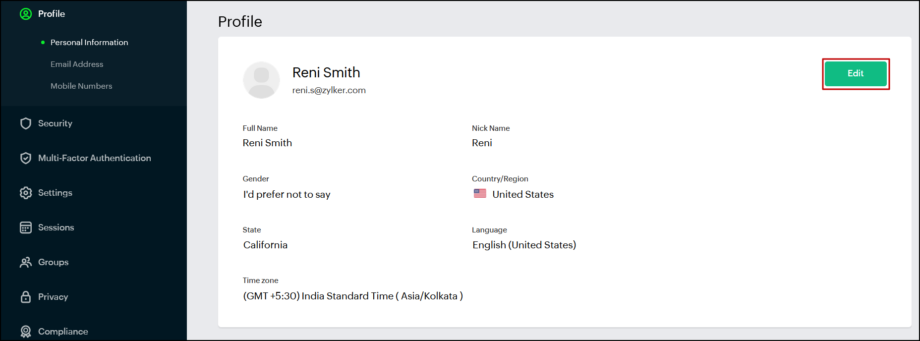Select Security in the sidebar

click(55, 123)
